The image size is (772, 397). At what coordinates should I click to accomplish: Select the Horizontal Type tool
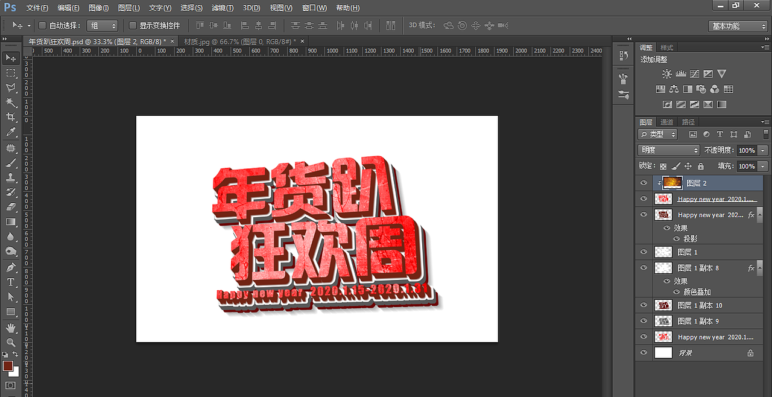11,282
